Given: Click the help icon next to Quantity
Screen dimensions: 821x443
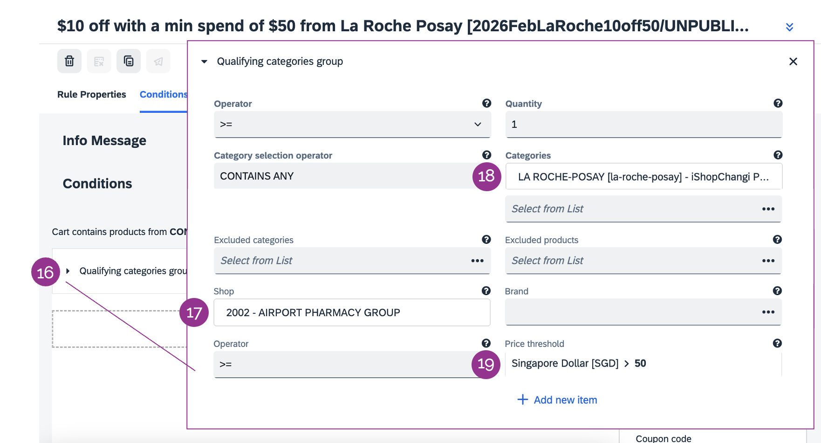Looking at the screenshot, I should [778, 104].
